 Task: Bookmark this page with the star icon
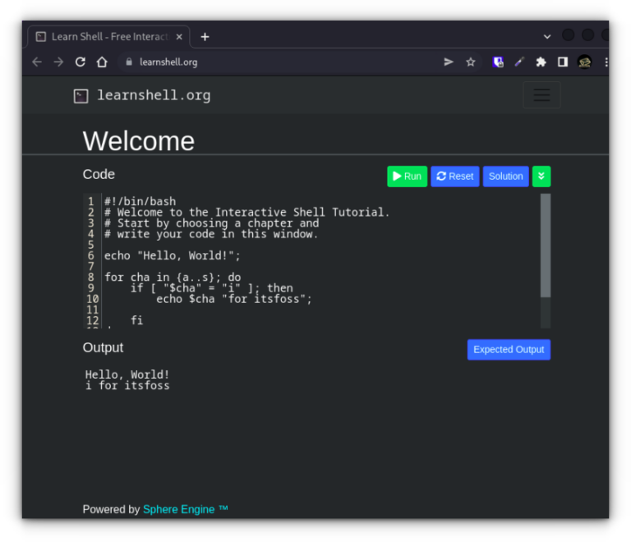tap(471, 62)
